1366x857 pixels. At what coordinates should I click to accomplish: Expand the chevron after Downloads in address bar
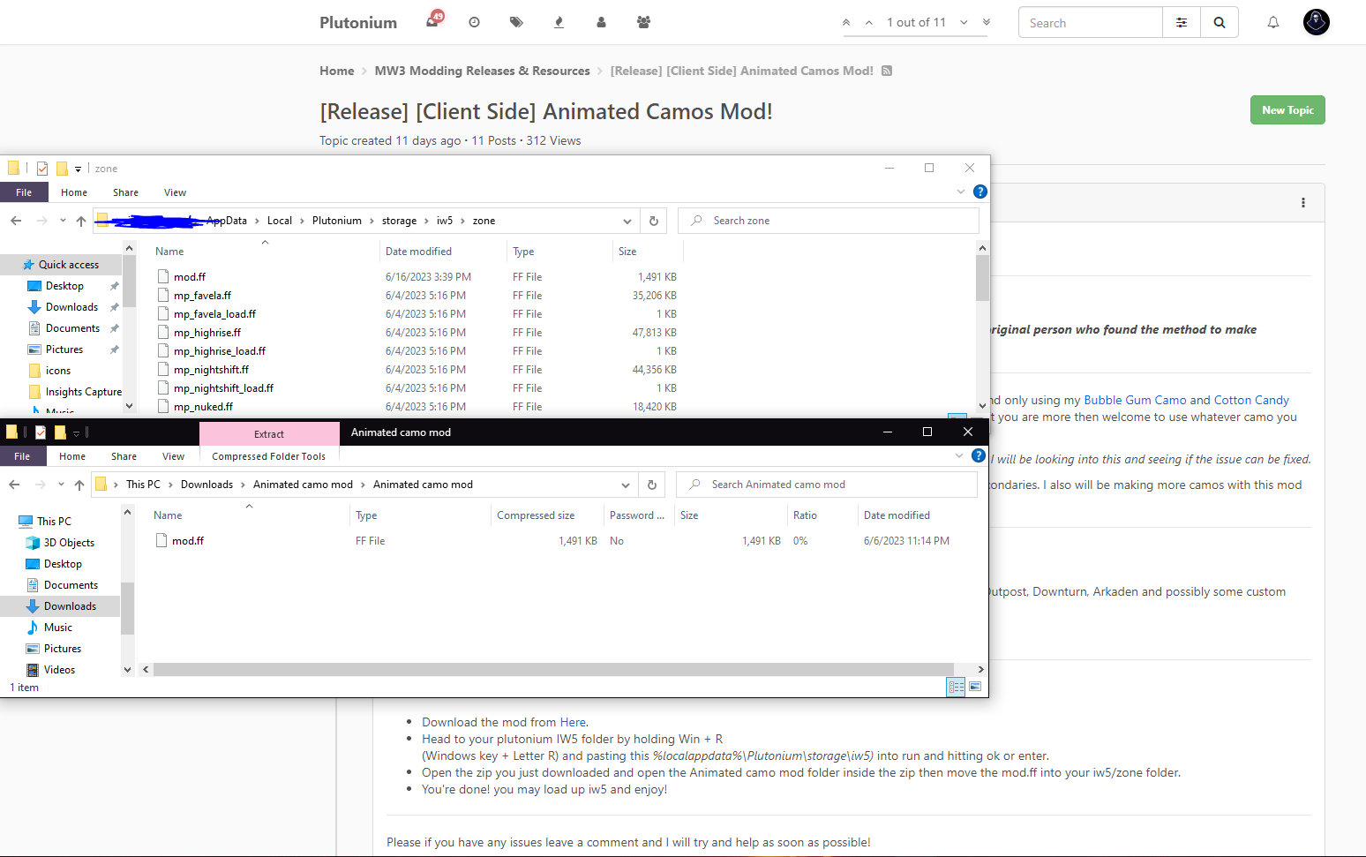[x=243, y=485]
